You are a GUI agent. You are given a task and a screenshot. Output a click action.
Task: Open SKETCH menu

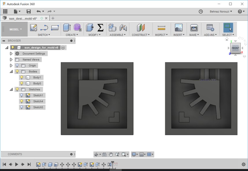pyautogui.click(x=44, y=35)
